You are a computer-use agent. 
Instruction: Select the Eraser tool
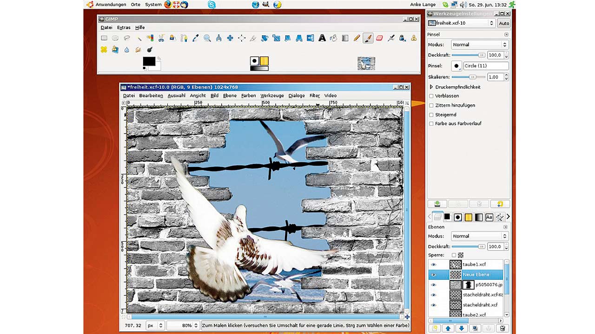tap(379, 38)
